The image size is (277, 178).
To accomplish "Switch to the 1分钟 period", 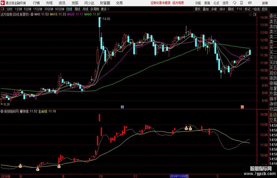I will pyautogui.click(x=18, y=9).
